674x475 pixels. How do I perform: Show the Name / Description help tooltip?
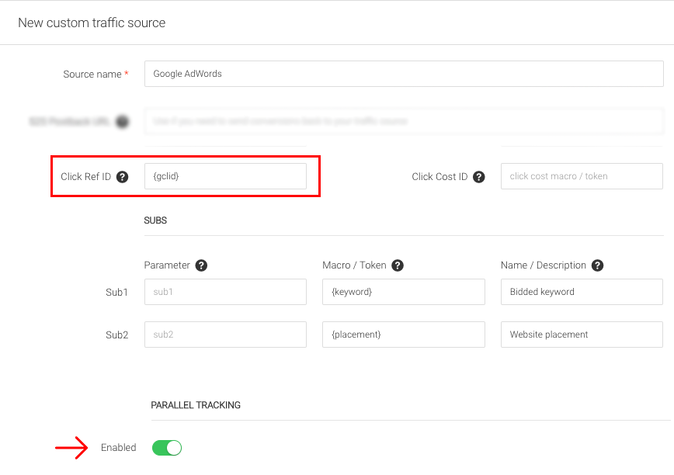[x=597, y=265]
